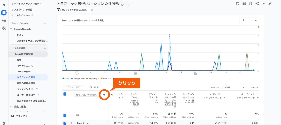
Task: Uncheck the chatgpt.com row checkbox
Action: pos(65,123)
